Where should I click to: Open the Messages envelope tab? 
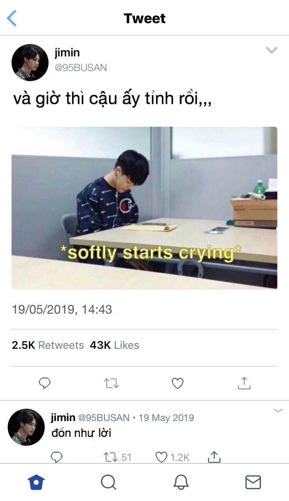[253, 482]
